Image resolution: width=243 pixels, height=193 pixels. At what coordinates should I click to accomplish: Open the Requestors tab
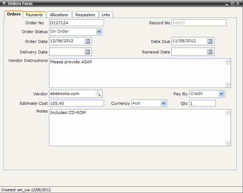(85, 15)
